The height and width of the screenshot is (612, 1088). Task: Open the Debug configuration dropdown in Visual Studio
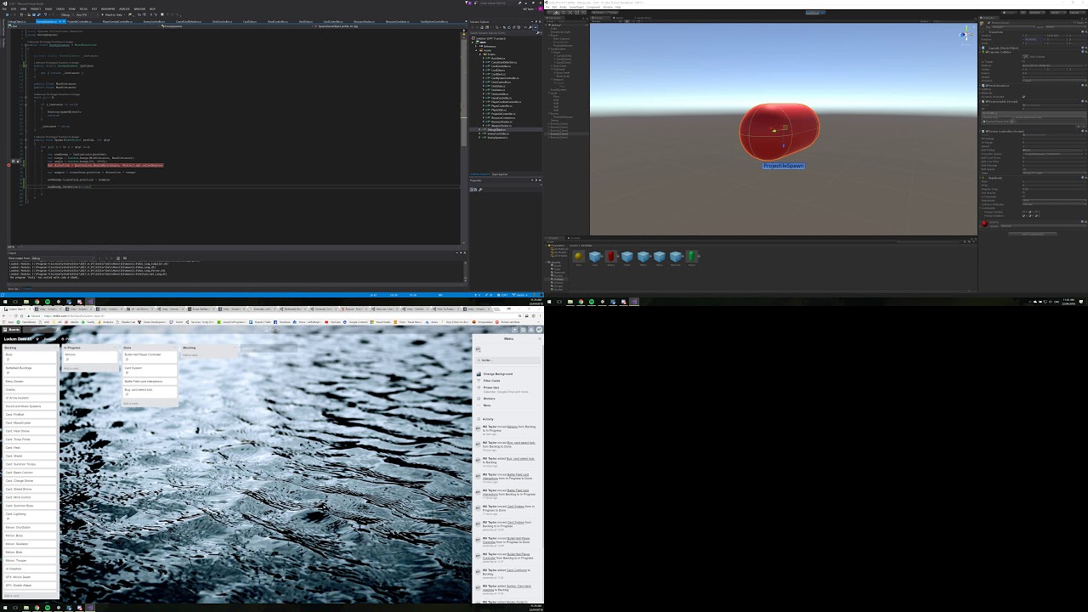pos(66,14)
